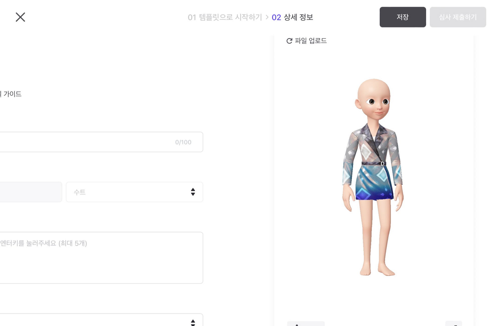
Task: Click the up-down arrows of the 수트 dropdown
Action: click(193, 192)
